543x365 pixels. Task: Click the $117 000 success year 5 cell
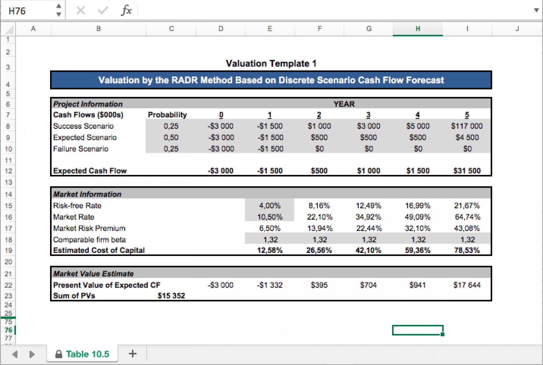tap(467, 126)
